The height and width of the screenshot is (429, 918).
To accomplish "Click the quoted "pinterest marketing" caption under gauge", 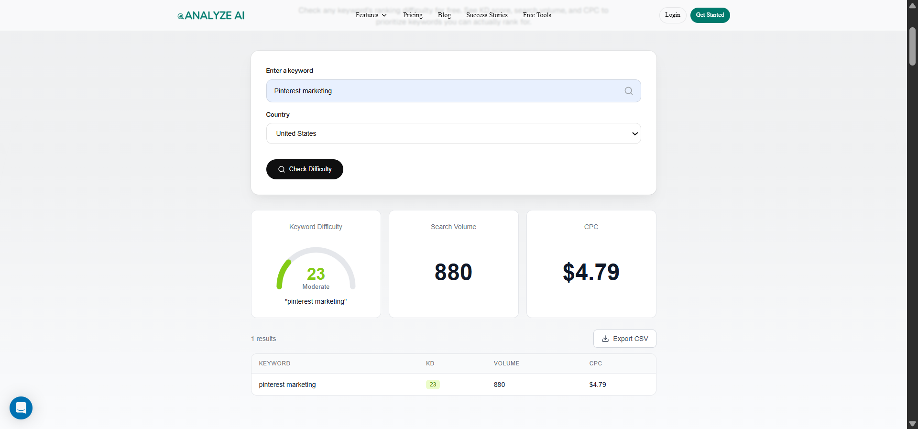I will [x=316, y=301].
